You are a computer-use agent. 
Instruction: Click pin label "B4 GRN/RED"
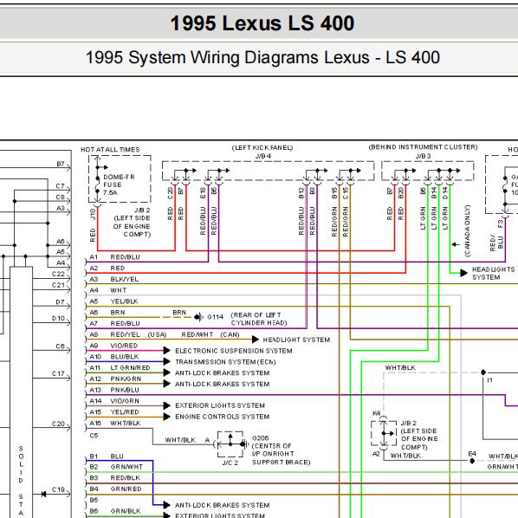(115, 489)
